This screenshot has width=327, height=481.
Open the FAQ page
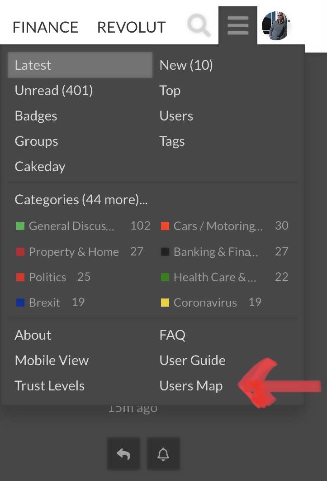click(x=172, y=335)
